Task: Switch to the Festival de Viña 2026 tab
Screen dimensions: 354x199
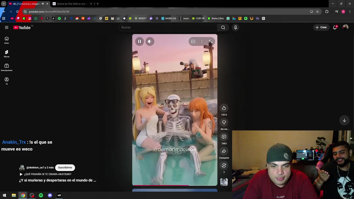Action: coord(72,4)
